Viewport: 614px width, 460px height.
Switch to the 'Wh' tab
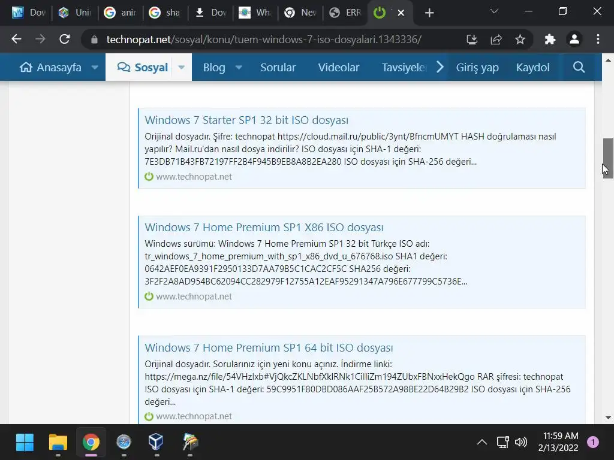pos(255,13)
